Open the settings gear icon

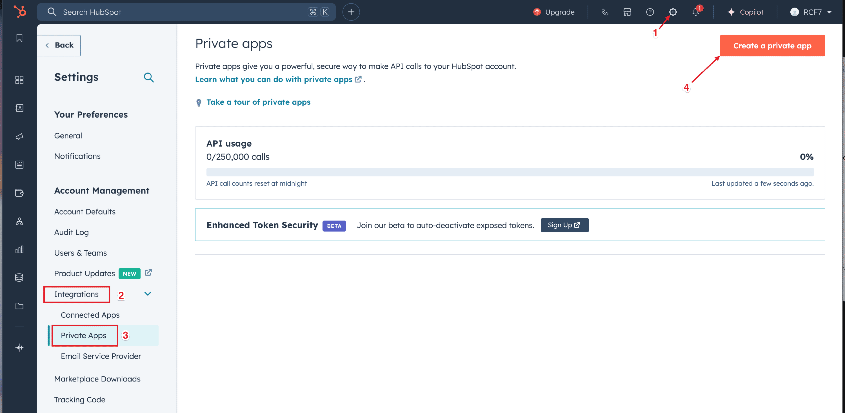(673, 12)
